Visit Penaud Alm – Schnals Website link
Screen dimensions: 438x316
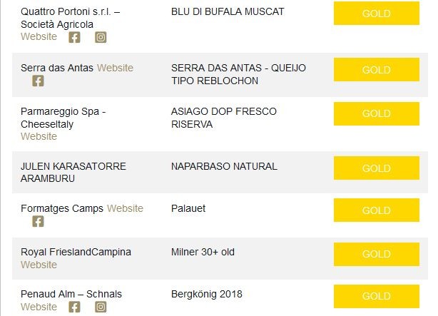click(39, 307)
